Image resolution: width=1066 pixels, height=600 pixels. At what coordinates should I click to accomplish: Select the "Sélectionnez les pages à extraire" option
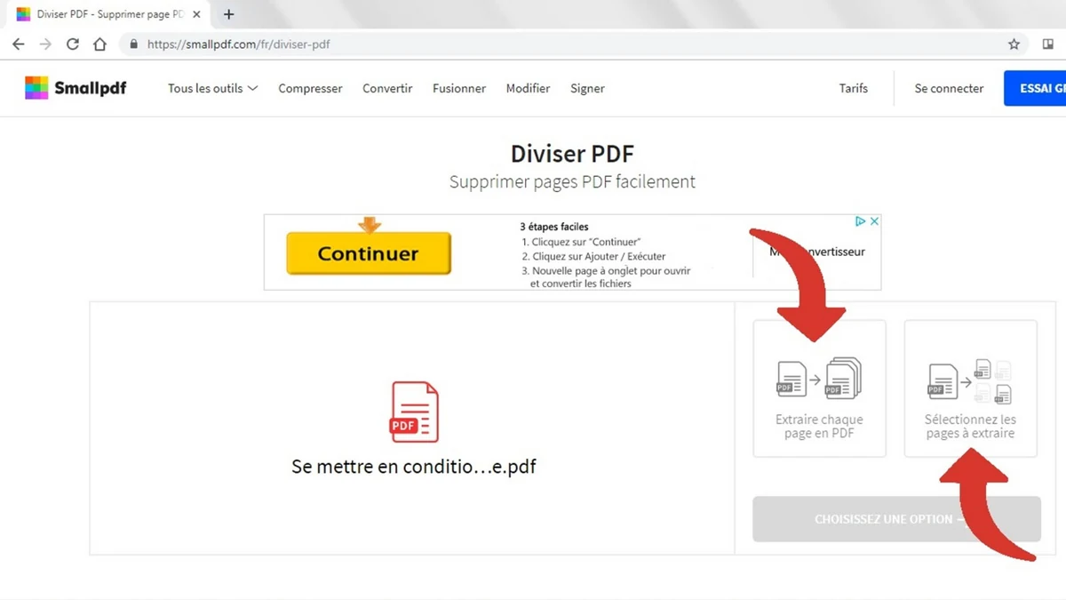pos(969,388)
